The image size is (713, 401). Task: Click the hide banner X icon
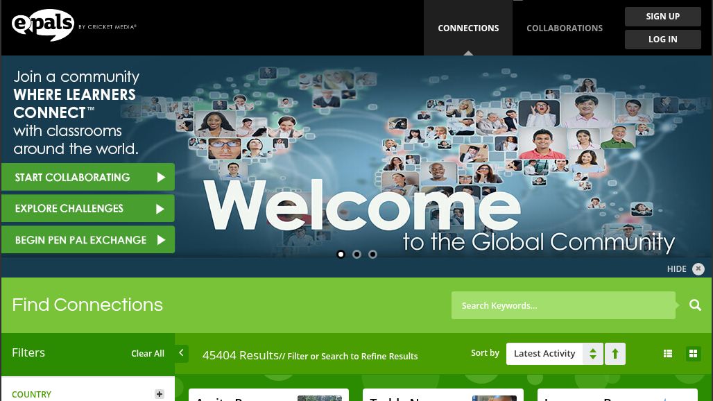point(698,268)
